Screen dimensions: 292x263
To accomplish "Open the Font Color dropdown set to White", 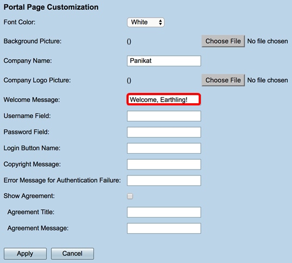I will coord(145,22).
